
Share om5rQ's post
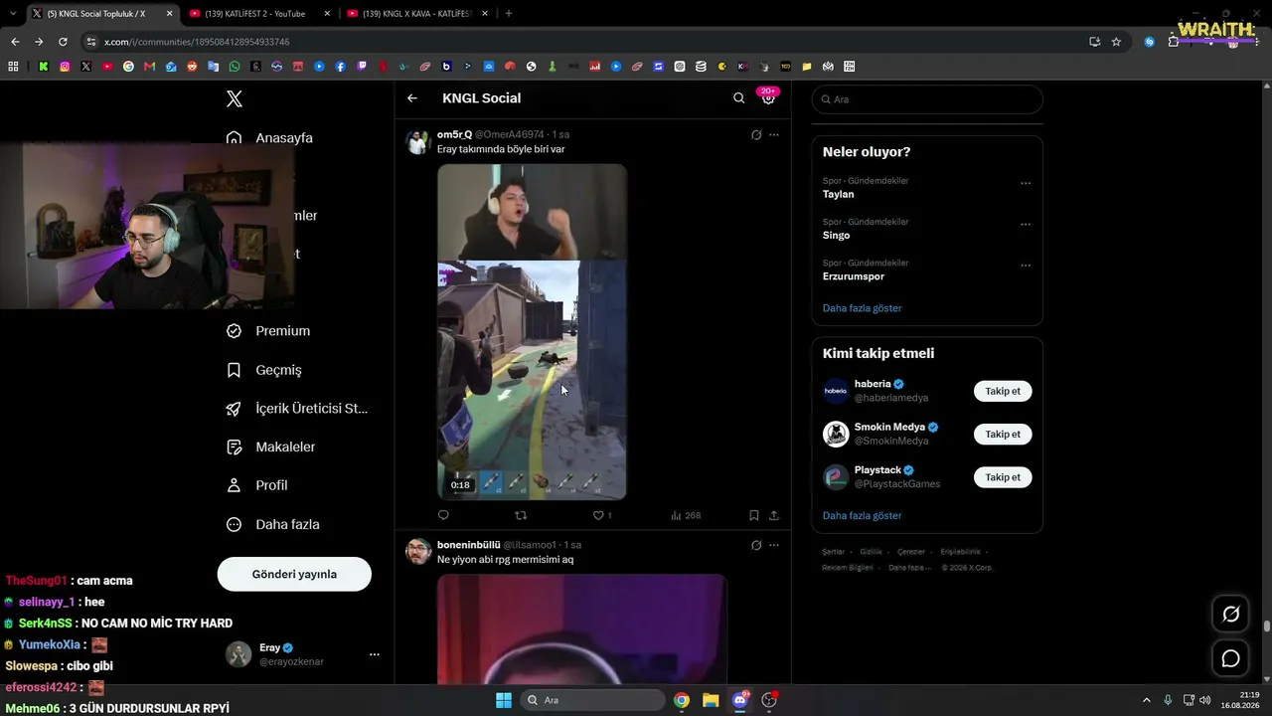774,515
